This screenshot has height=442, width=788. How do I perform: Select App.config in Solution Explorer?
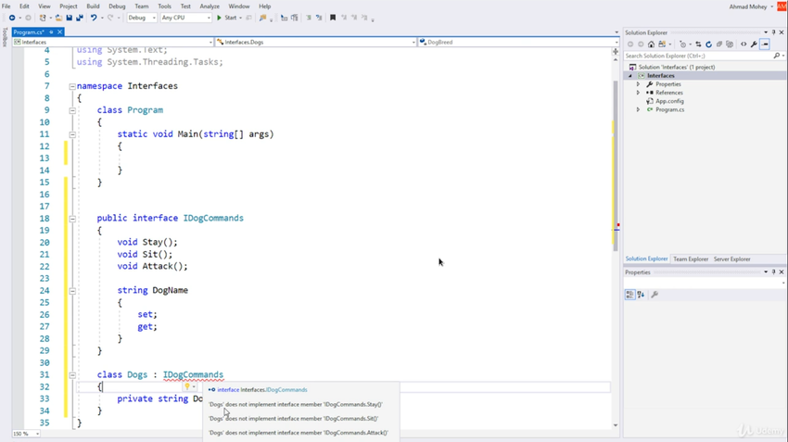click(669, 101)
